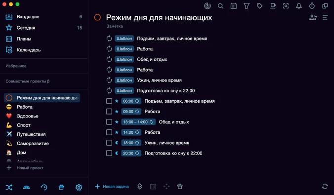Click the add collaborators icon
This screenshot has width=334, height=195.
click(x=313, y=17)
